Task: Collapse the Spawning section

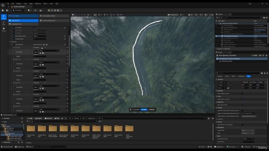Action: 10,42
